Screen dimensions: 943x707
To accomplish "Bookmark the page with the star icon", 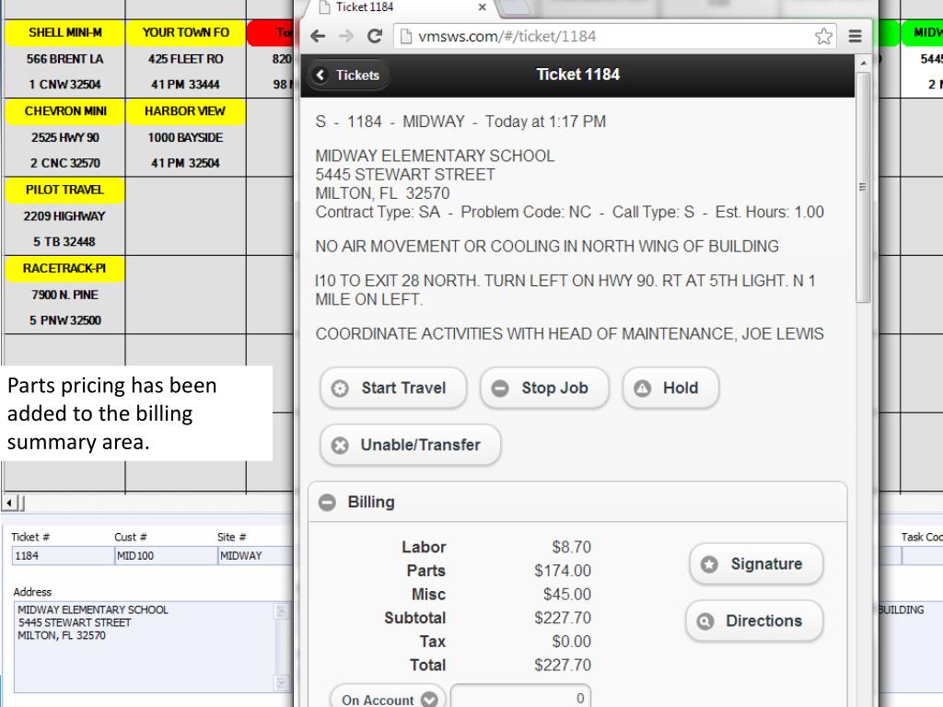I will coord(823,36).
